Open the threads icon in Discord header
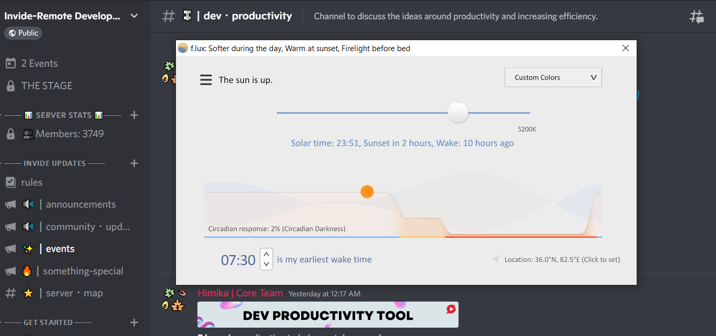This screenshot has width=716, height=336. tap(697, 16)
